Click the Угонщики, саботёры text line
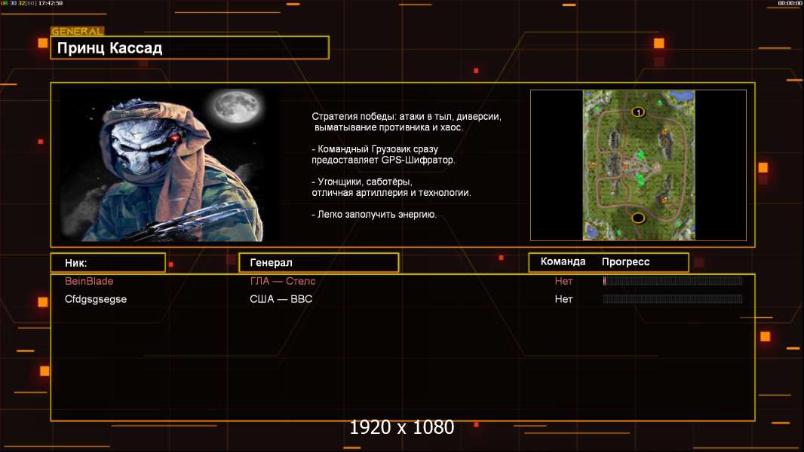Viewport: 804px width, 452px height. pyautogui.click(x=391, y=188)
